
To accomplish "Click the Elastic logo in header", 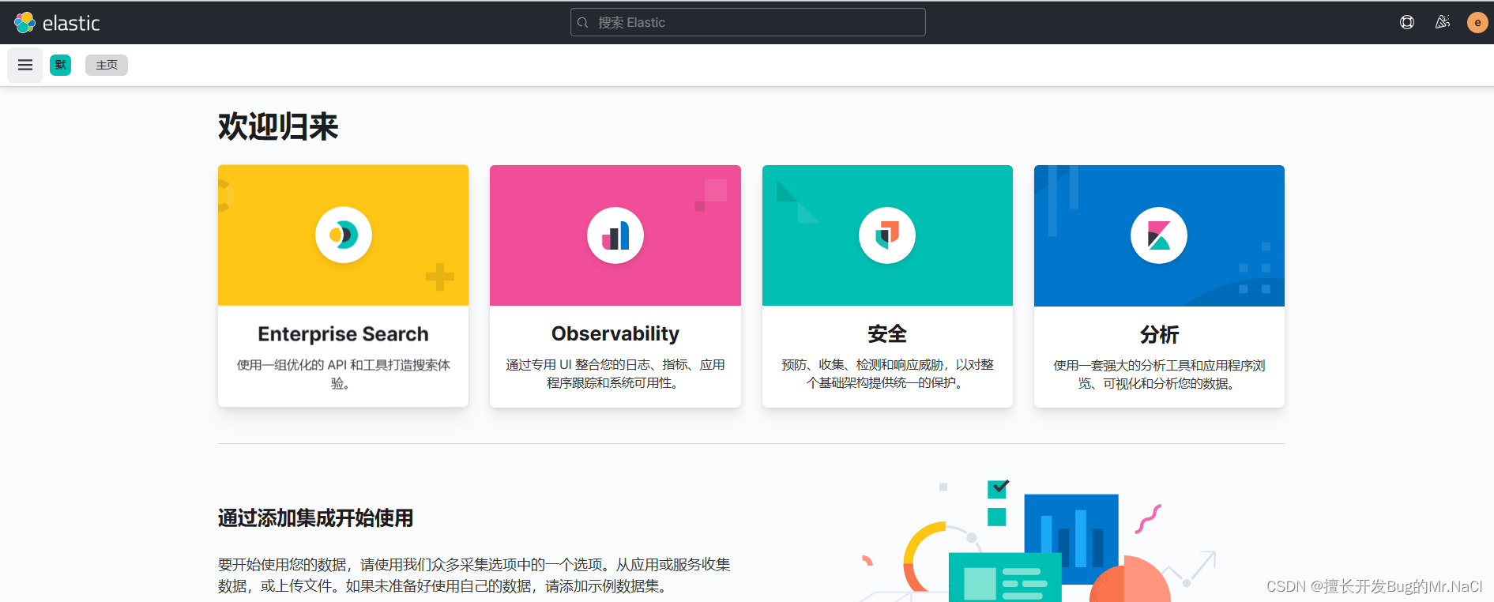I will pos(57,23).
